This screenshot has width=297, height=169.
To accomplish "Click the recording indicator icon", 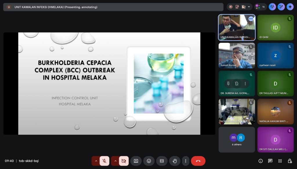I will (231, 7).
